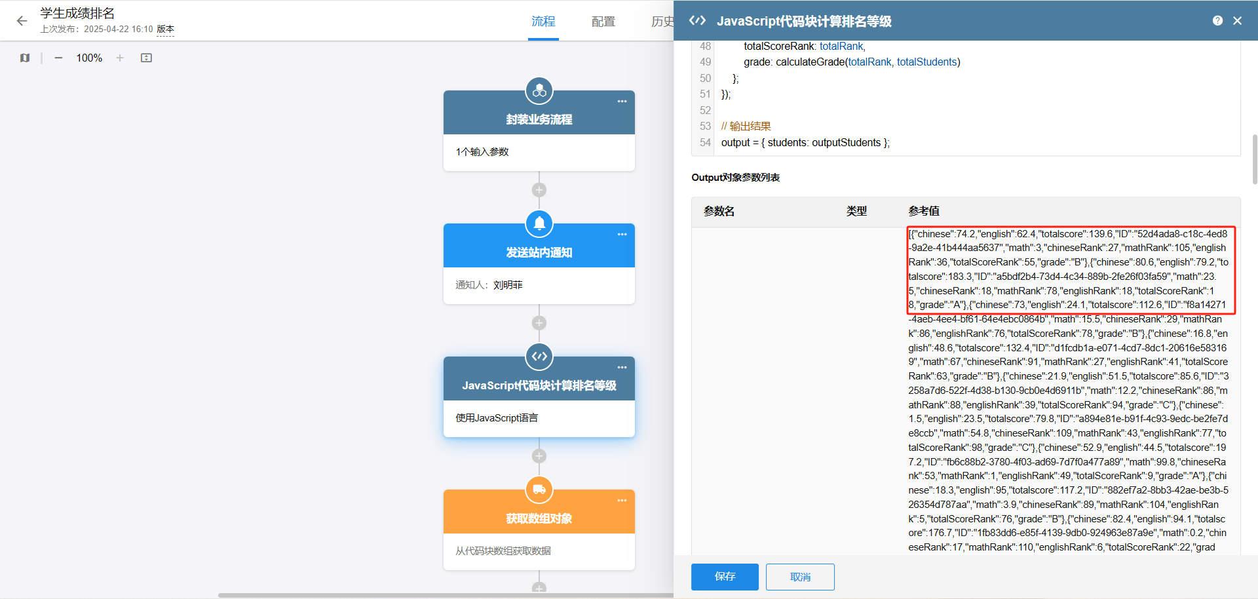Click the horizontal scrollbar under the flow canvas
This screenshot has height=599, width=1258.
click(x=446, y=595)
